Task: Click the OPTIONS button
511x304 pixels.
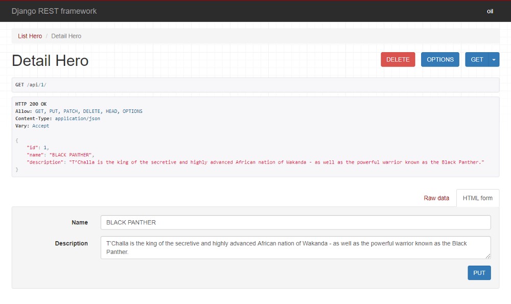Action: tap(440, 60)
